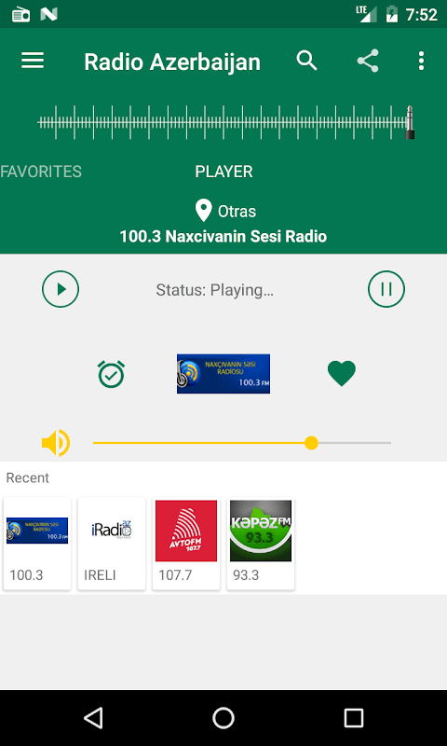This screenshot has height=746, width=447.
Task: Select recent station 100.3
Action: coord(37,544)
